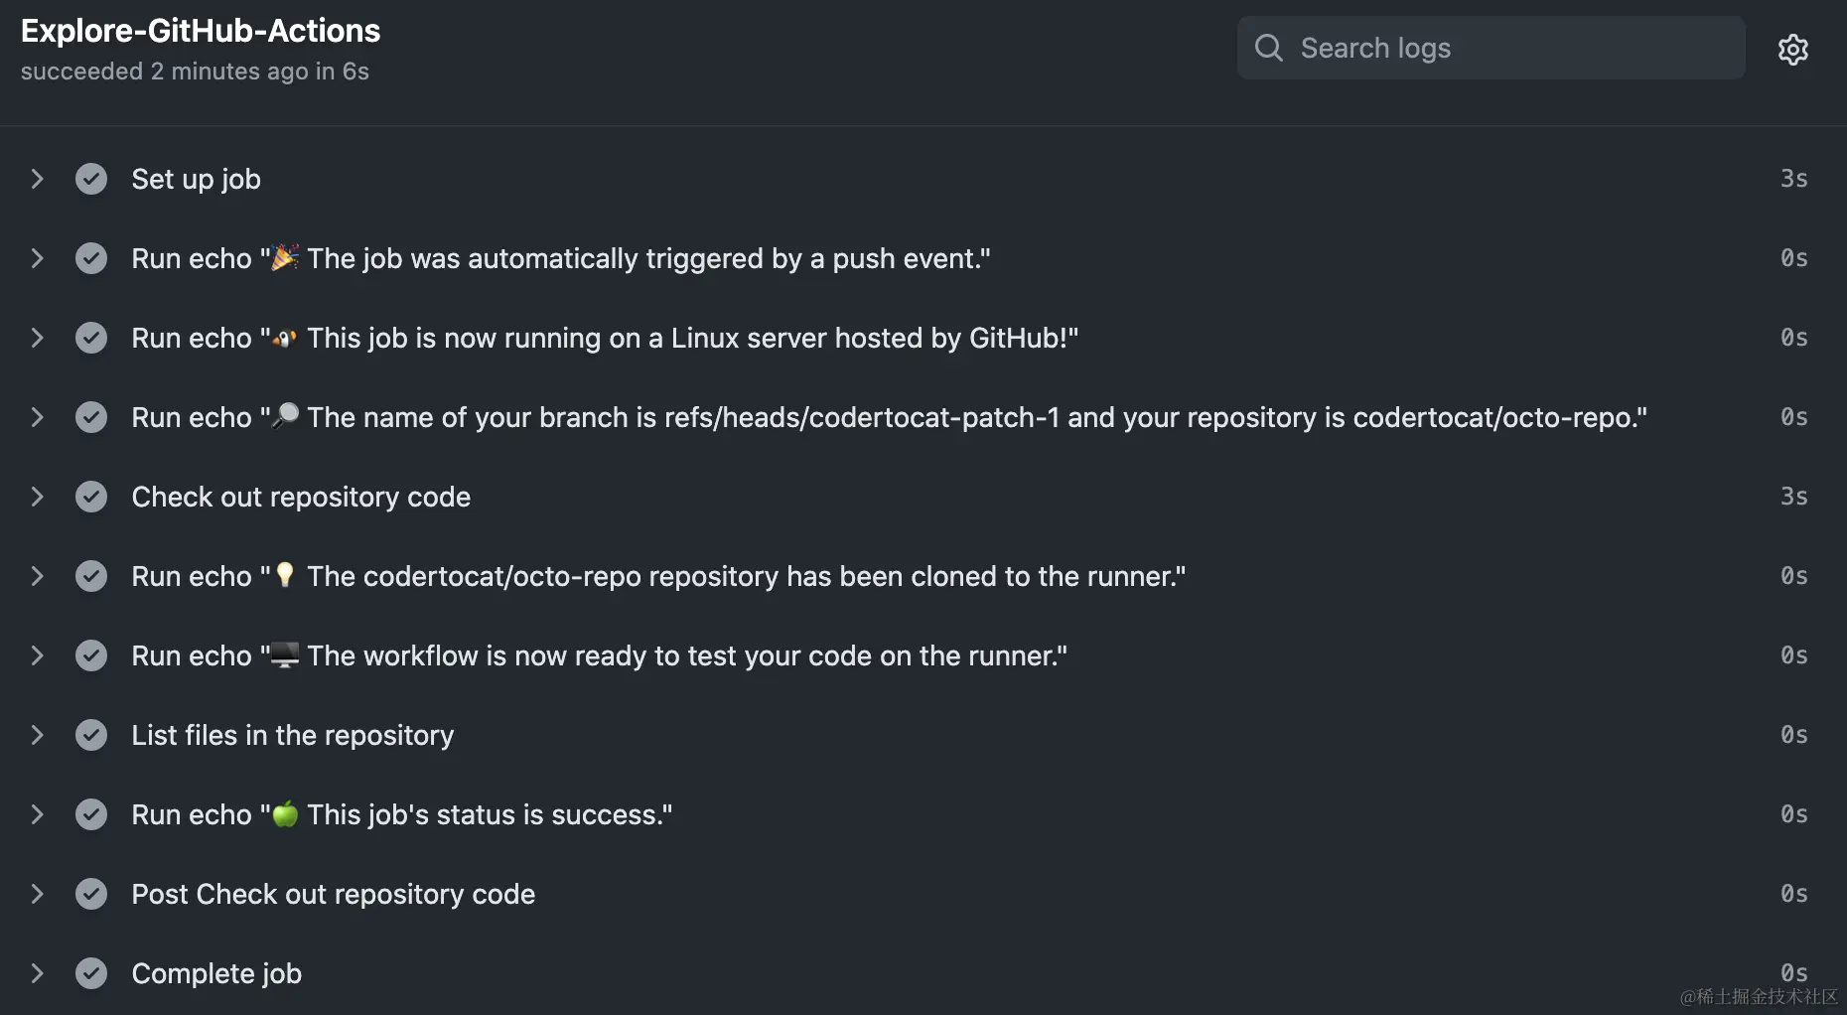Expand the Check out repository code step
The width and height of the screenshot is (1847, 1015).
37,497
